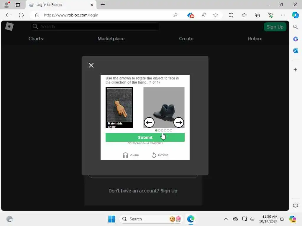This screenshot has width=302, height=226.
Task: Open the Marketplace page
Action: 111,39
